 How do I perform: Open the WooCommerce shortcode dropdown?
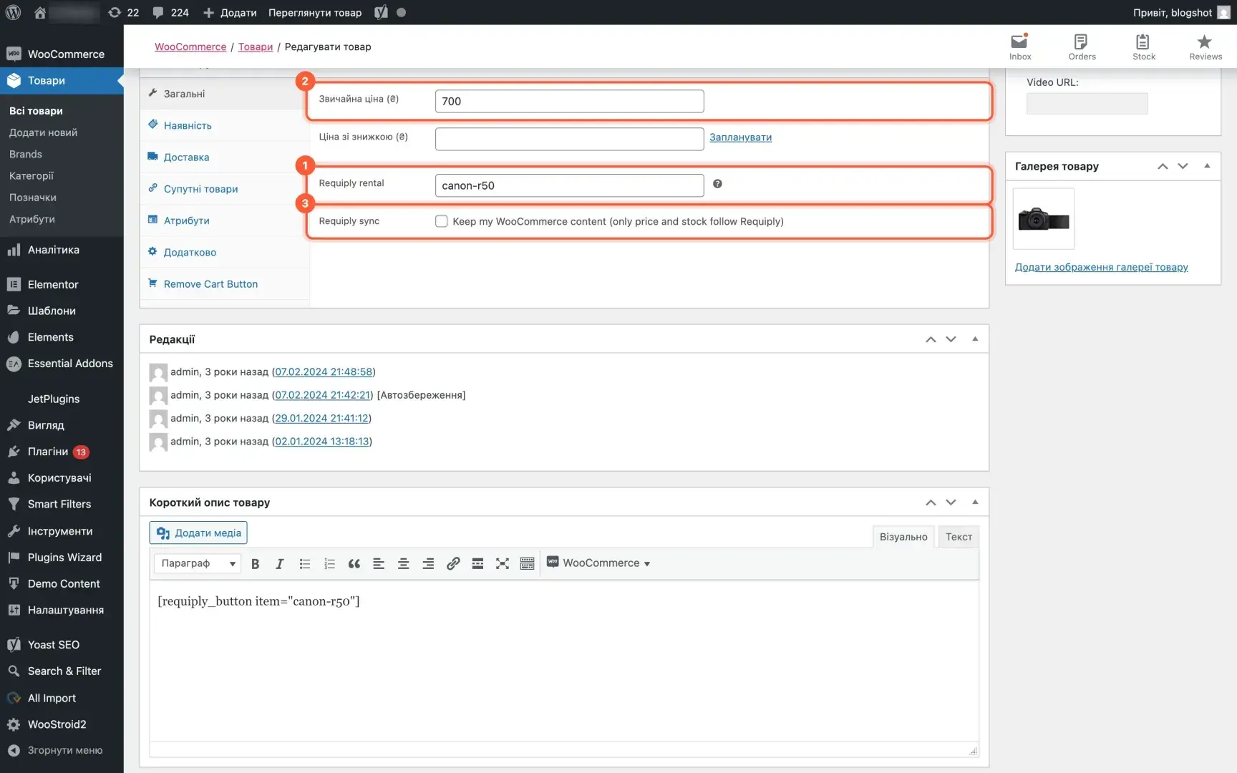click(598, 563)
